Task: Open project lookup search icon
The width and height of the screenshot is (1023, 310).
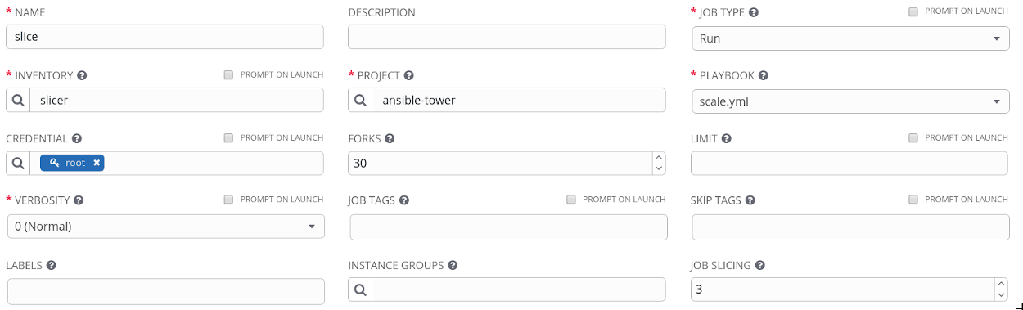Action: [x=360, y=101]
